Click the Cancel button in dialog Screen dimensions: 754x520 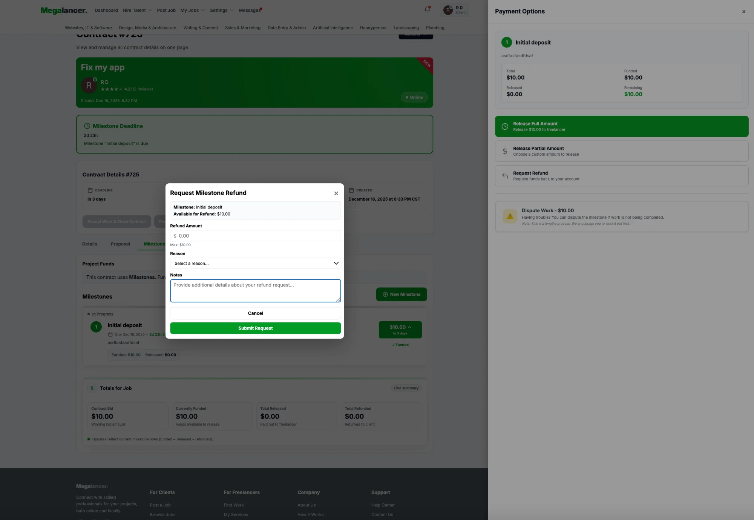click(255, 313)
